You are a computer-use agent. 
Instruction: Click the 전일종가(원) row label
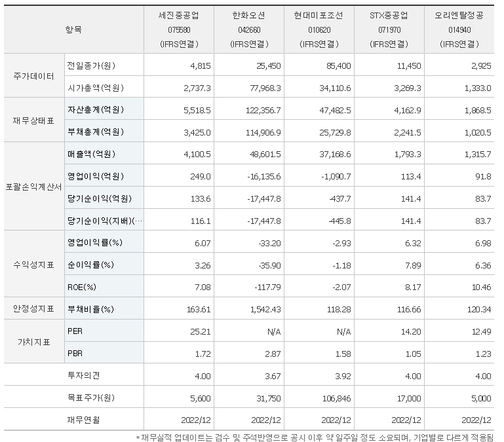click(x=91, y=65)
